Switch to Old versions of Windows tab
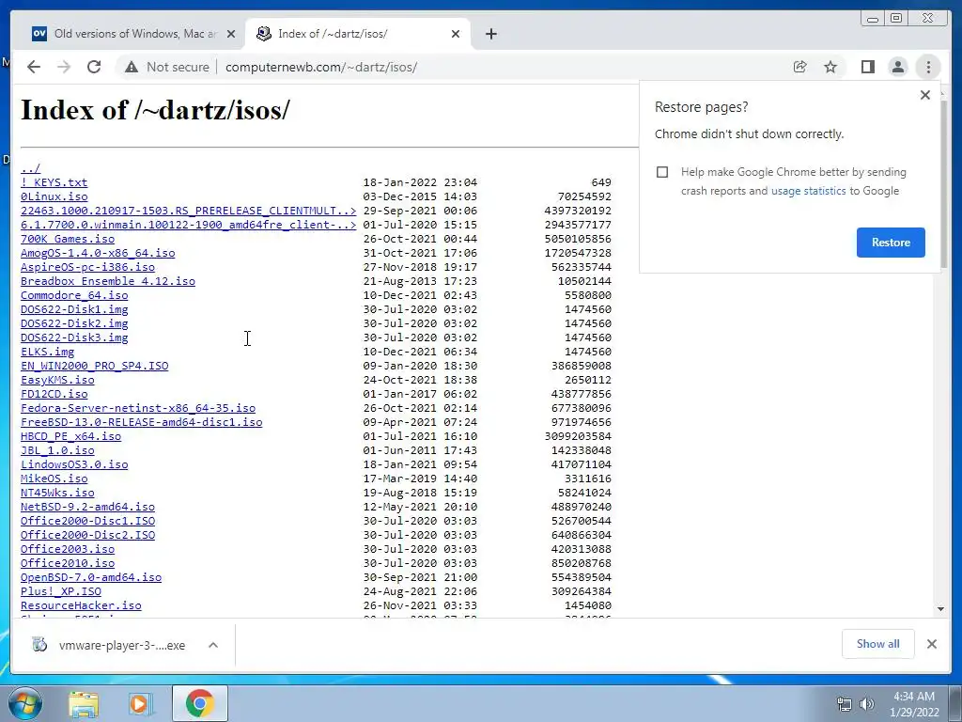962x722 pixels. click(x=132, y=34)
